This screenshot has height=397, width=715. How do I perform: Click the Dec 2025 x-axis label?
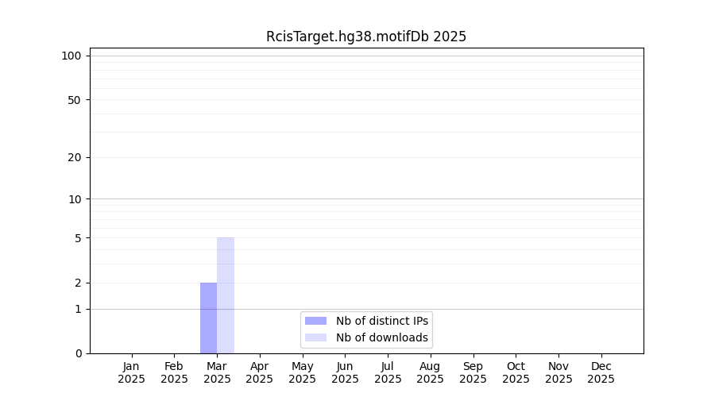pyautogui.click(x=601, y=372)
